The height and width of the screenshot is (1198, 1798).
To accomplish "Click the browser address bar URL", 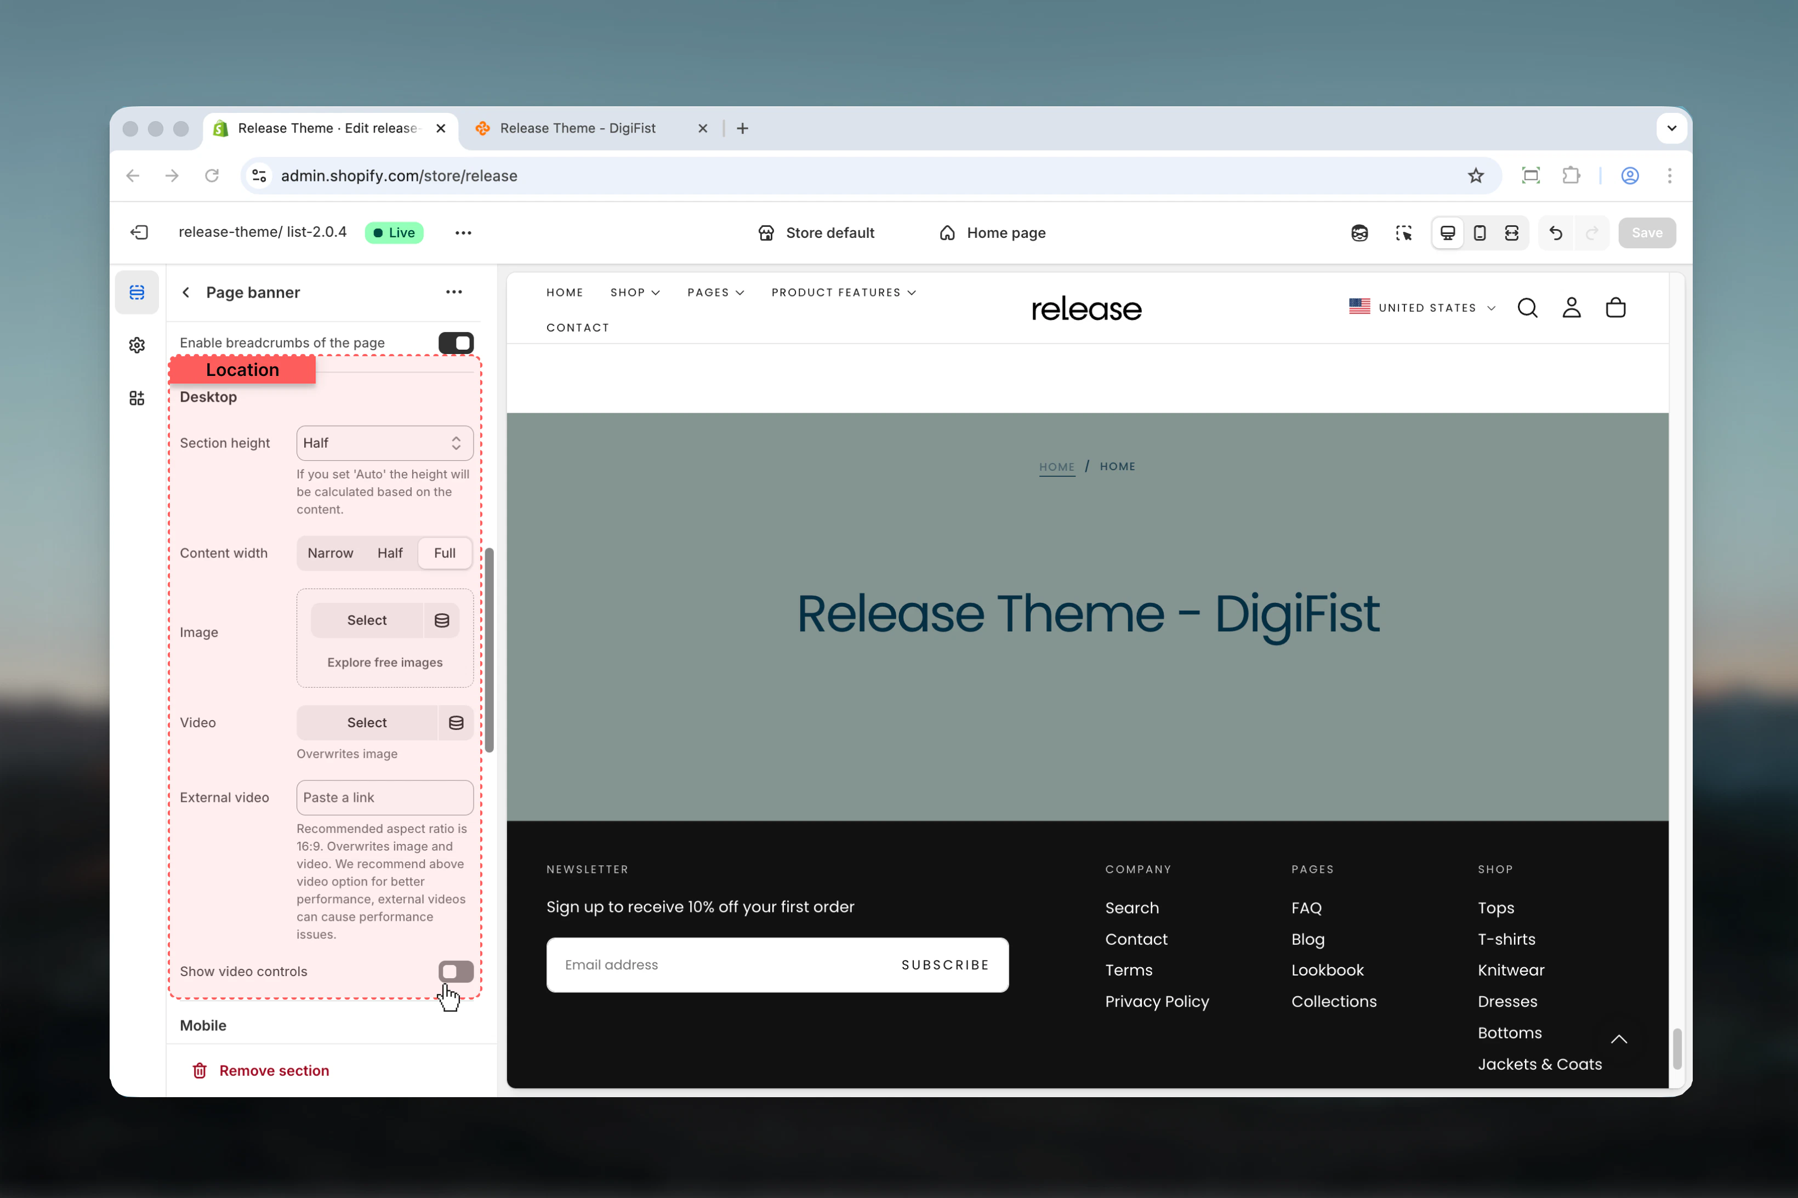I will point(399,176).
